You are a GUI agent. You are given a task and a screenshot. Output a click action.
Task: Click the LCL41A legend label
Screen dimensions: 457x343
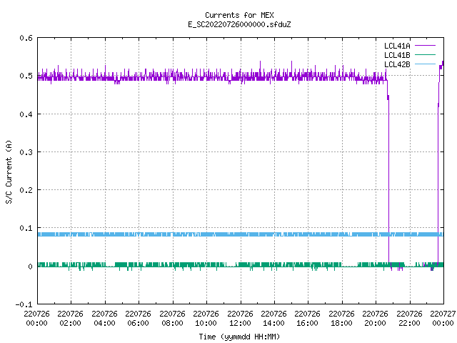point(397,46)
